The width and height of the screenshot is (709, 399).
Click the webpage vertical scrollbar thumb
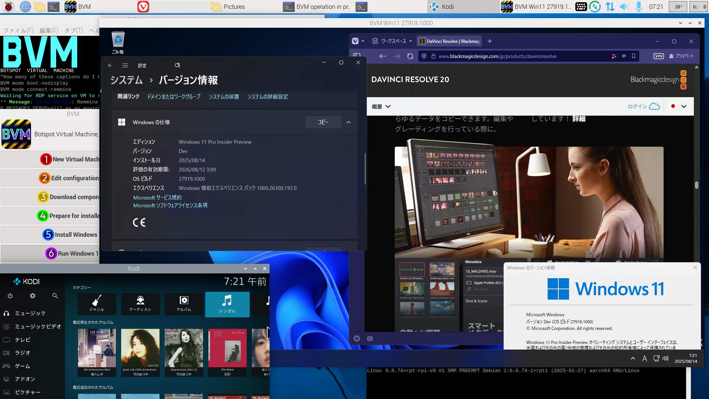click(696, 185)
